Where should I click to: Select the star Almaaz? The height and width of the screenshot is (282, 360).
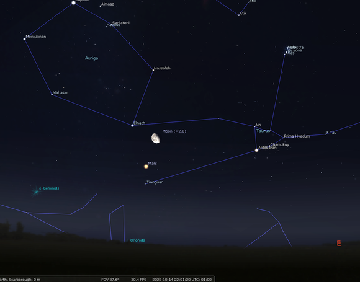click(101, 6)
